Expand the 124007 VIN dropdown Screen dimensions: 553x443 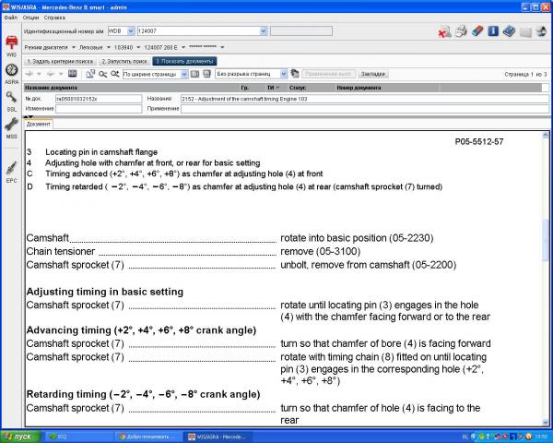pos(264,31)
